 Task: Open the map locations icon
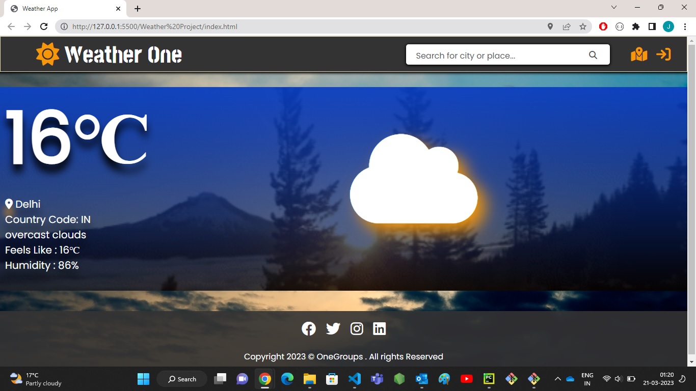pos(638,54)
